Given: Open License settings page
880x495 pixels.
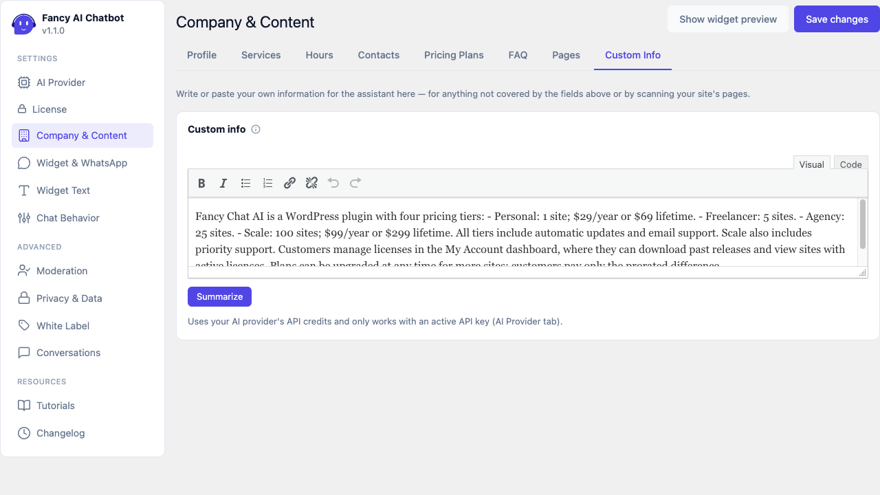Looking at the screenshot, I should tap(82, 109).
